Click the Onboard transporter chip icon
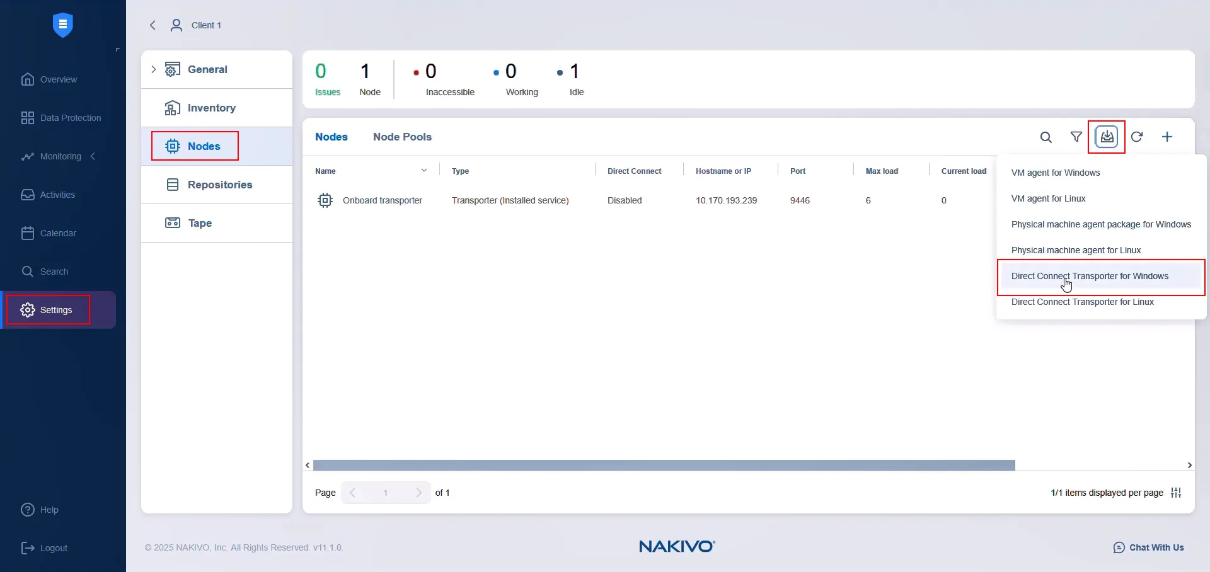 tap(325, 200)
